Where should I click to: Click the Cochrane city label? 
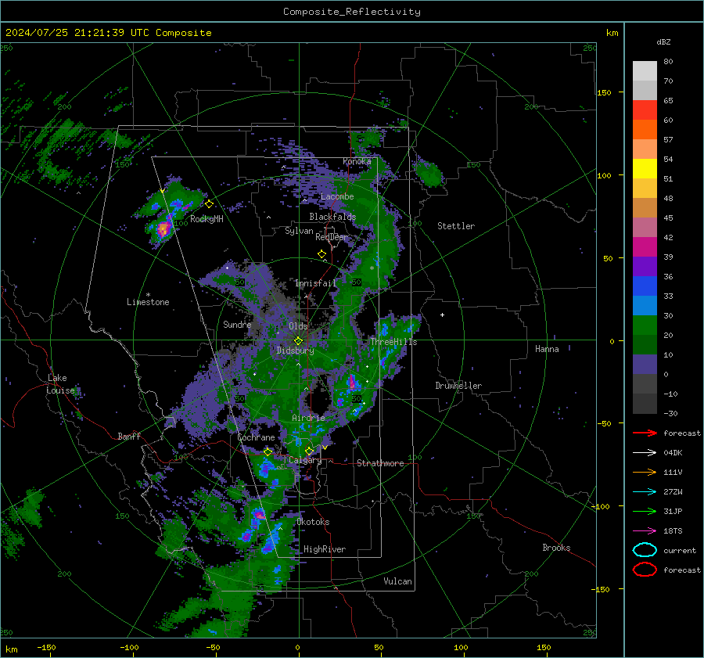[x=256, y=437]
